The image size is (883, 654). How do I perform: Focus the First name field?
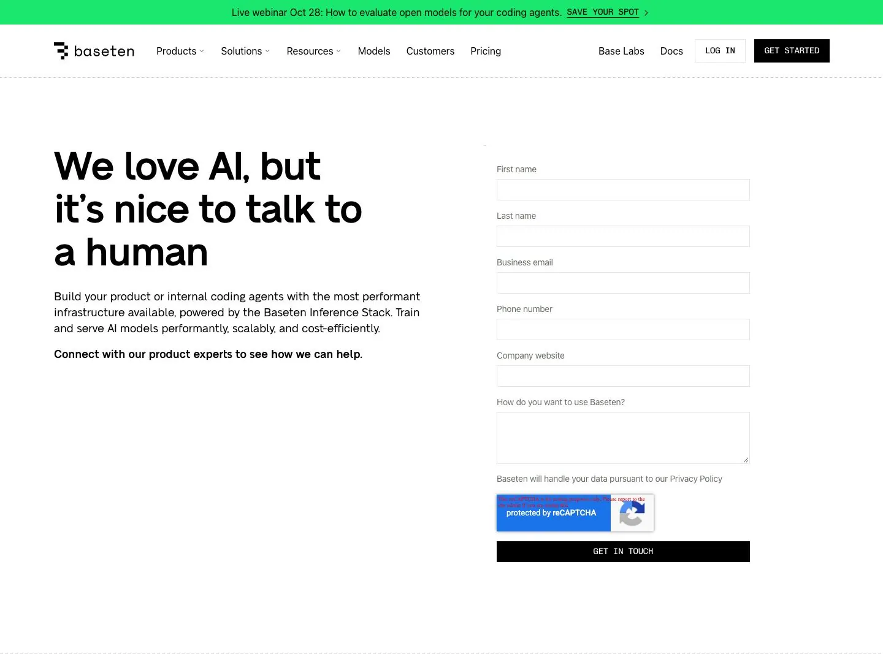point(623,189)
